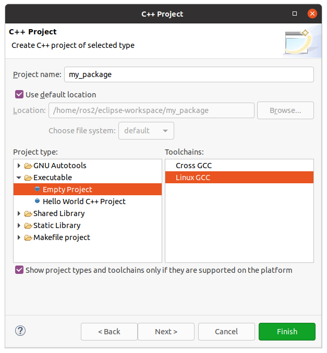Click the GNU Autotools folder icon
The width and height of the screenshot is (327, 353).
tap(28, 166)
